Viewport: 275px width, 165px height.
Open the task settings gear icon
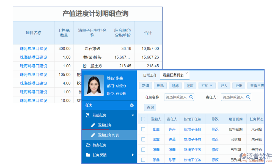[132, 105]
